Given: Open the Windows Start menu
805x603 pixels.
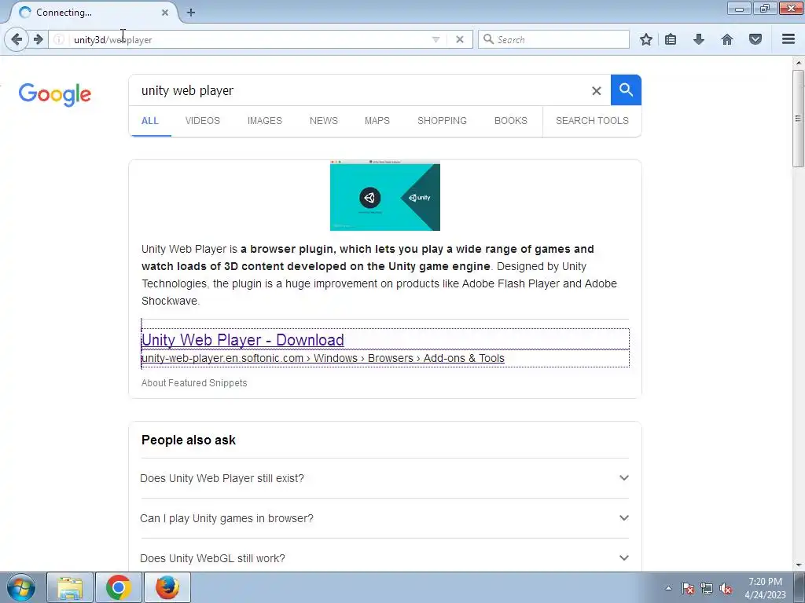Looking at the screenshot, I should point(21,587).
